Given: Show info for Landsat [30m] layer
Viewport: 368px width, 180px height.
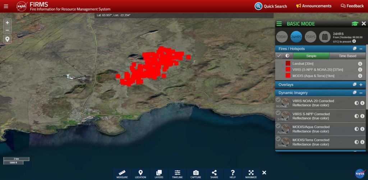Looking at the screenshot, I should point(360,63).
